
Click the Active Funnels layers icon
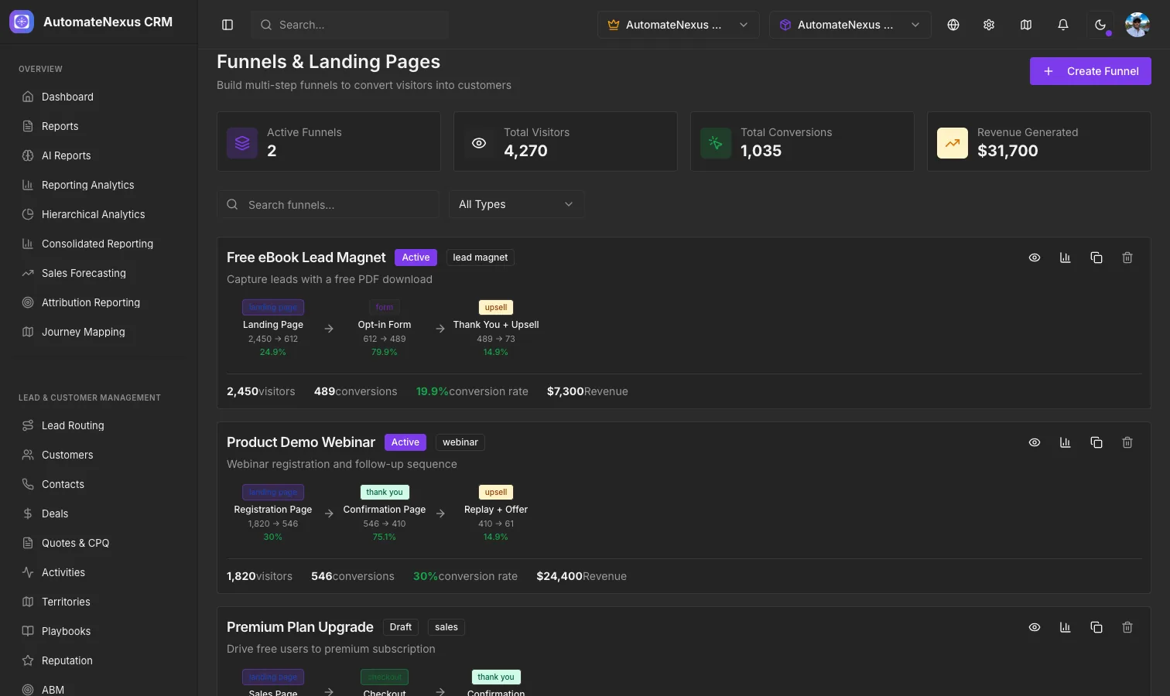pyautogui.click(x=242, y=143)
